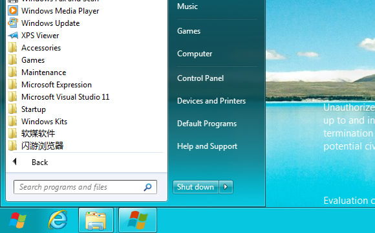Click the Games folder icon in programs list
This screenshot has width=375, height=233.
pos(12,60)
